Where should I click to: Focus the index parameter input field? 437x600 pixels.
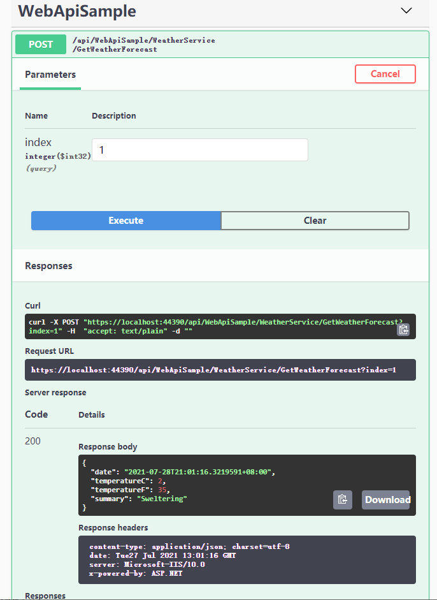[x=200, y=150]
